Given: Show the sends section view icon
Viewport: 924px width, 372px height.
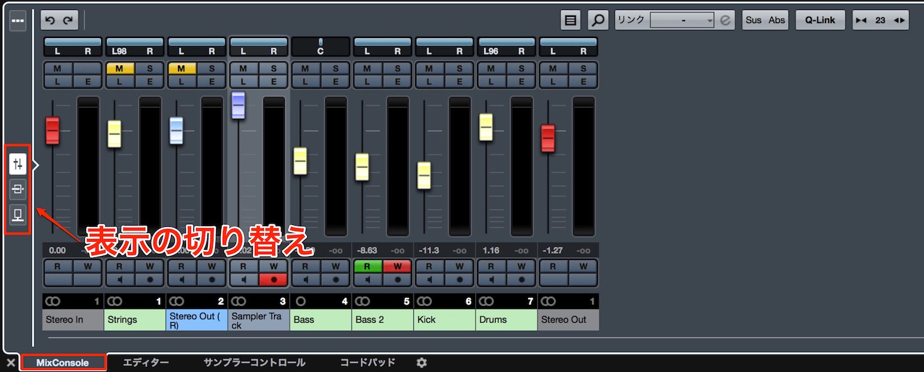Looking at the screenshot, I should click(x=17, y=214).
